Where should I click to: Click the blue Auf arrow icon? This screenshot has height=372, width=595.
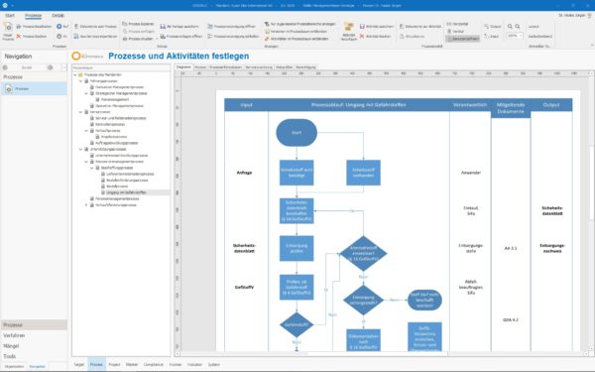pyautogui.click(x=59, y=27)
